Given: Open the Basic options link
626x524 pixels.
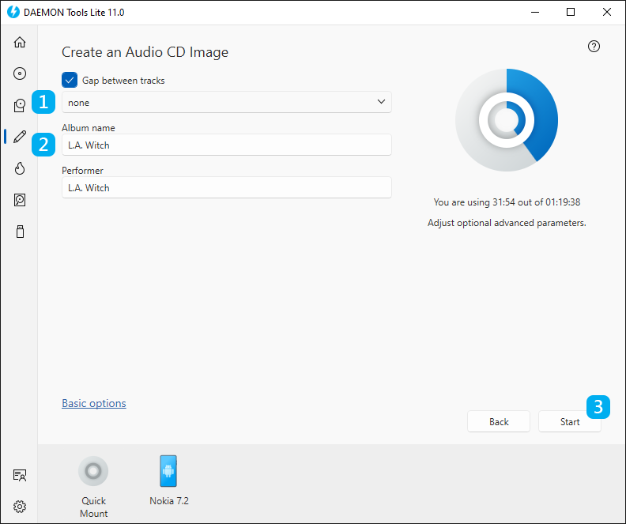Looking at the screenshot, I should coord(94,403).
